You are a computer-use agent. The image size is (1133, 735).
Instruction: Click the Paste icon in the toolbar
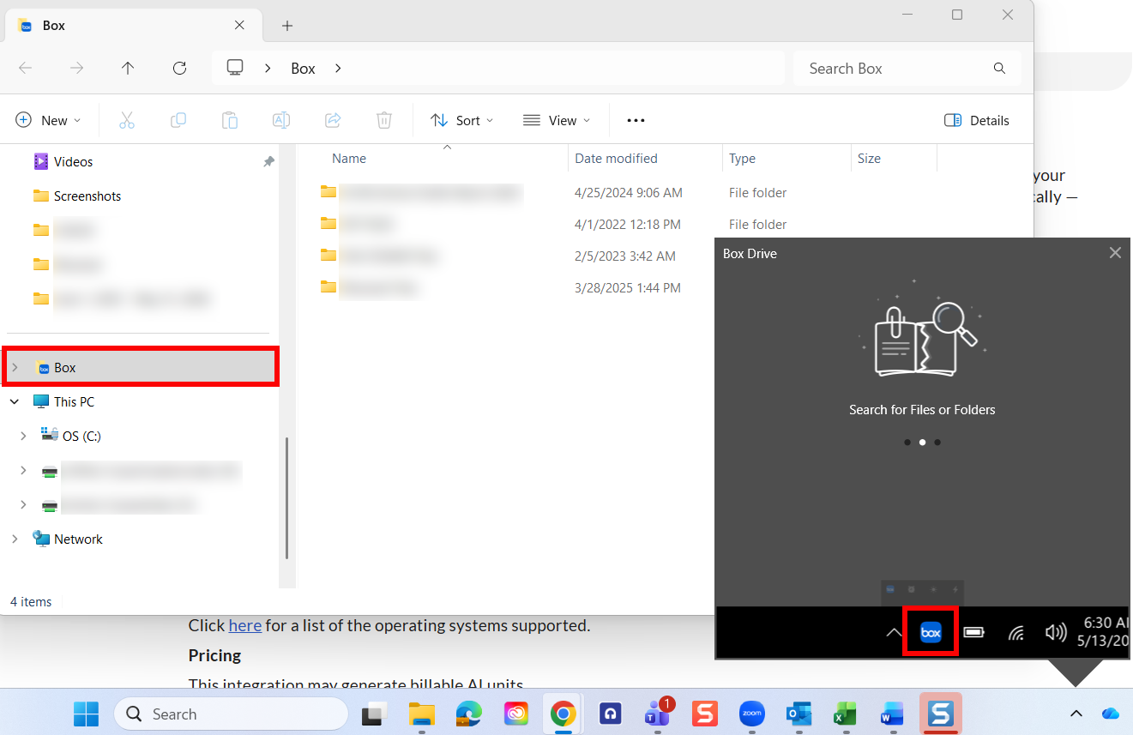(x=230, y=120)
